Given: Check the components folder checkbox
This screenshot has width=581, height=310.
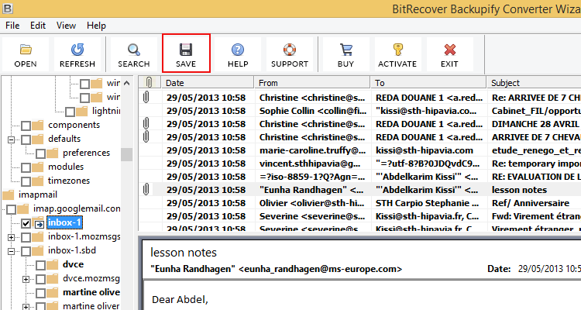Looking at the screenshot, I should [x=26, y=126].
